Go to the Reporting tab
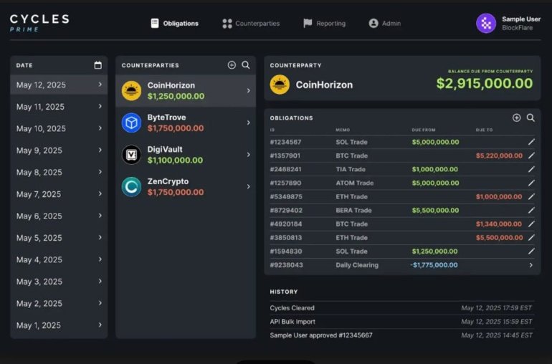The height and width of the screenshot is (364, 552). point(324,23)
